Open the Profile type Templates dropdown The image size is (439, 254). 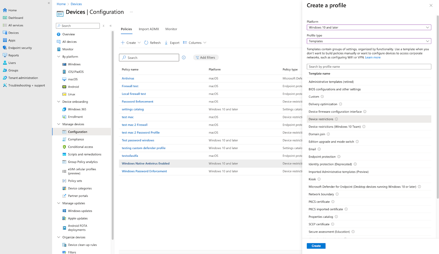click(369, 41)
